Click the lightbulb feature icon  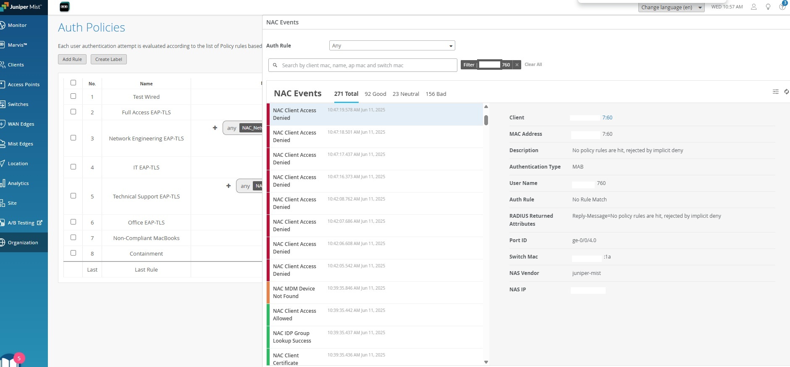(x=768, y=7)
